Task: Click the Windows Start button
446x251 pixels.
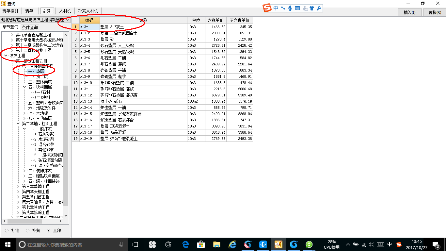Action: 8,244
